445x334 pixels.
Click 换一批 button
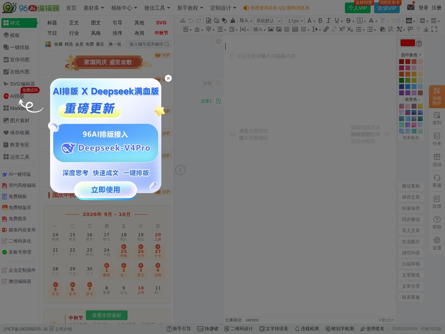point(115,44)
